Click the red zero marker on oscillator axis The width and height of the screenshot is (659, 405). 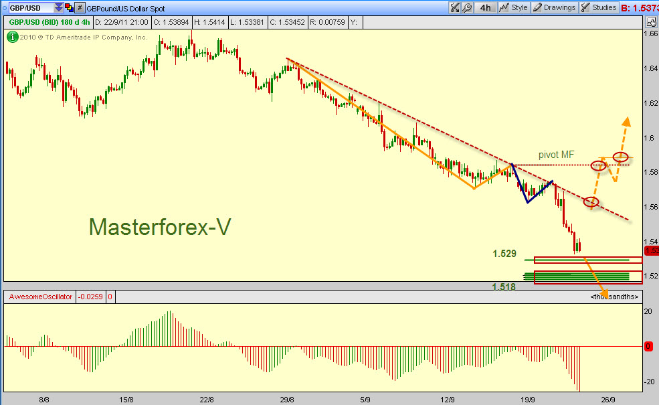(648, 347)
